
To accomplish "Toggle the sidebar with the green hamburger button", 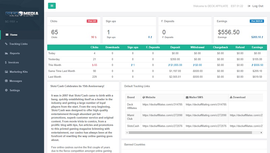I will click(52, 6).
